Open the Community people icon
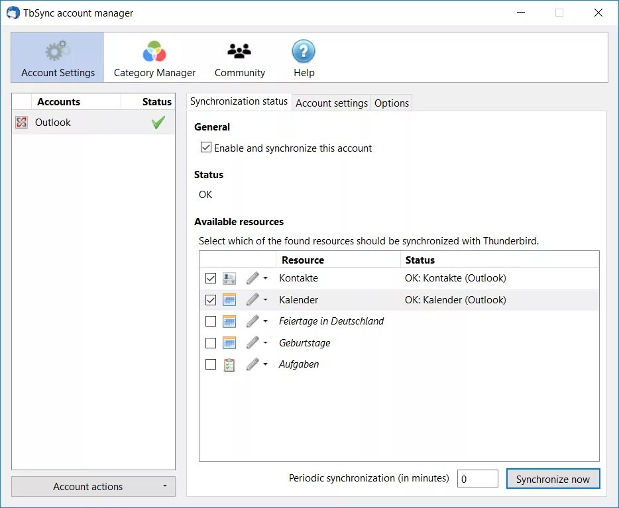619x508 pixels. (x=239, y=51)
